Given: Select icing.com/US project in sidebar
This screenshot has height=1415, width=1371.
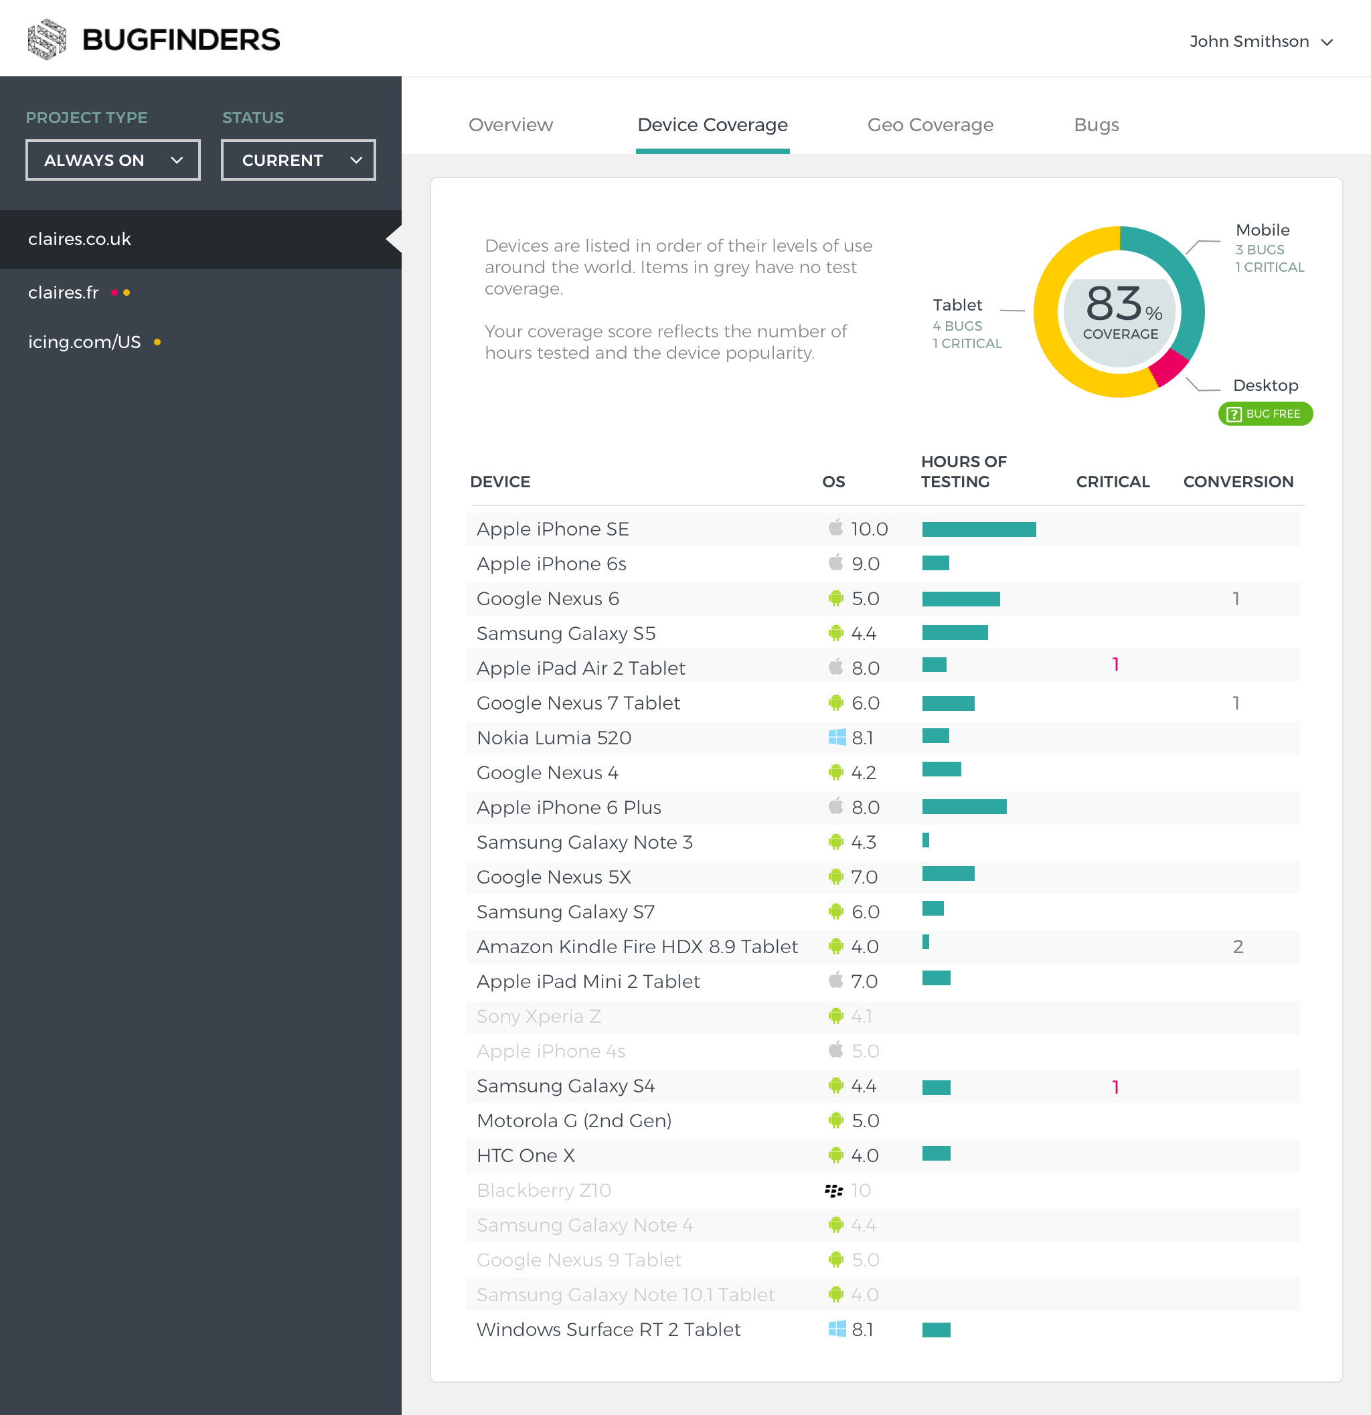Looking at the screenshot, I should coord(84,341).
